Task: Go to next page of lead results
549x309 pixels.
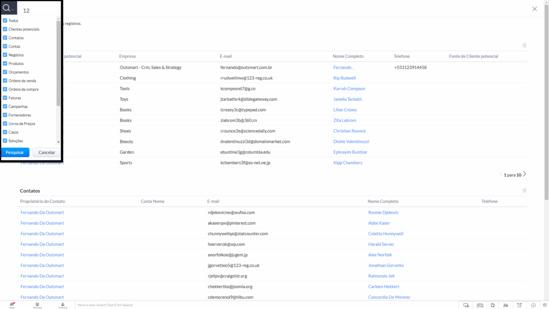Action: coord(524,174)
